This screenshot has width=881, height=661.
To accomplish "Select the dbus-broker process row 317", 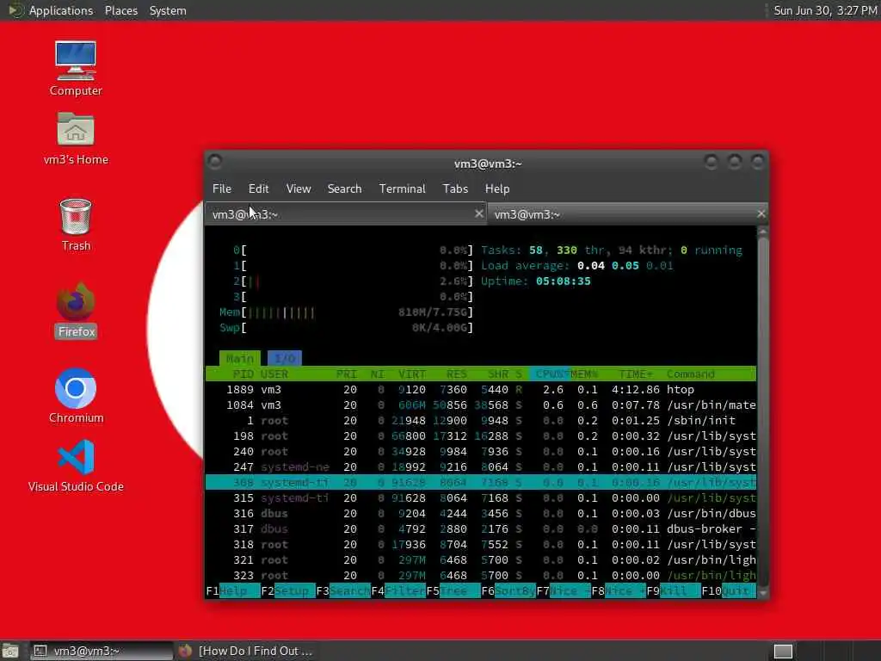I will tap(481, 529).
